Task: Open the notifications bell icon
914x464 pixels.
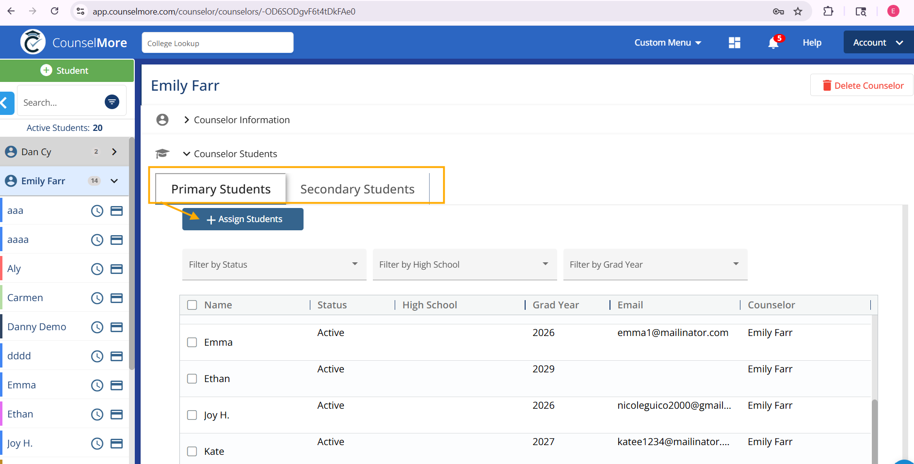Action: [x=773, y=43]
